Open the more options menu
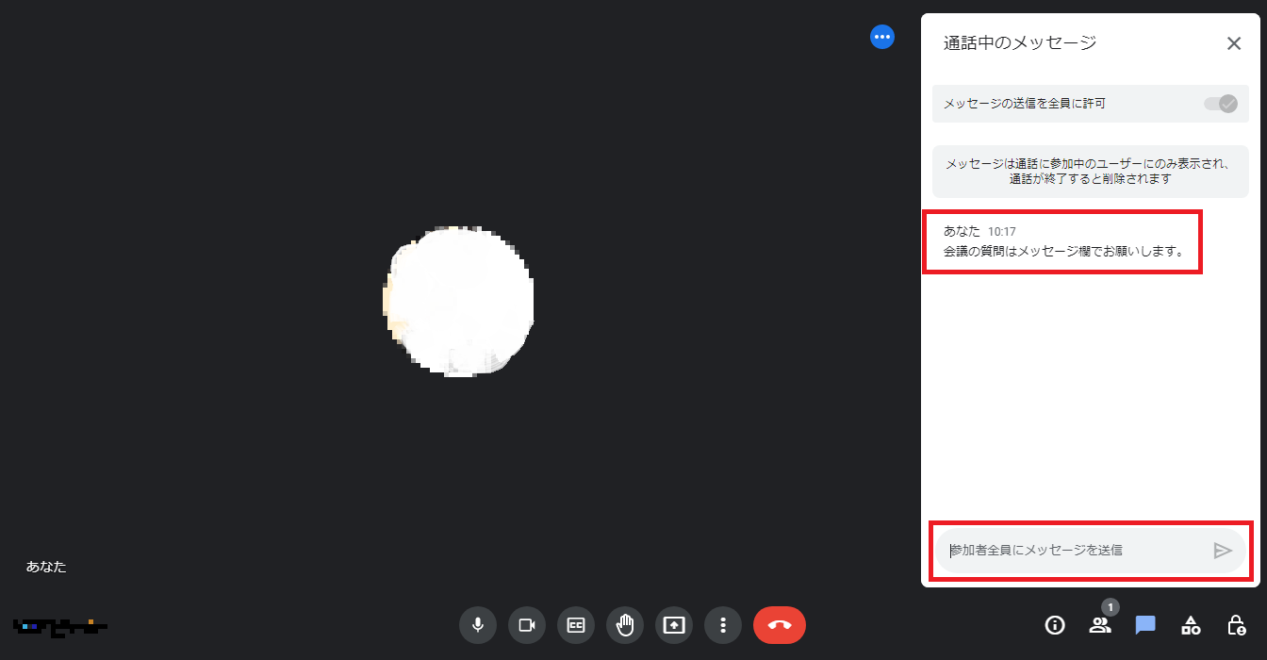This screenshot has height=660, width=1267. point(723,625)
